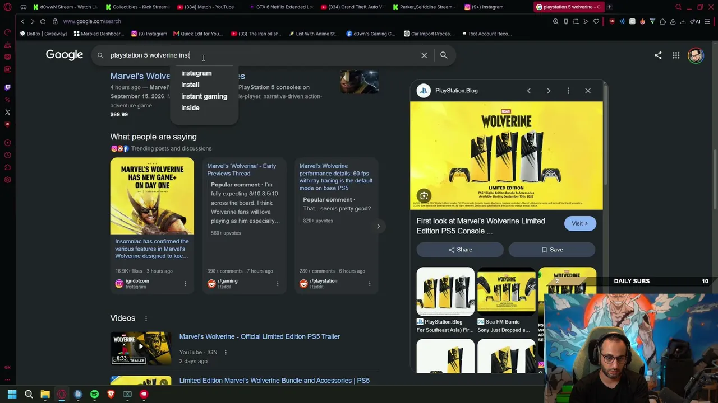Select the 'instagram' search suggestion

(x=196, y=73)
